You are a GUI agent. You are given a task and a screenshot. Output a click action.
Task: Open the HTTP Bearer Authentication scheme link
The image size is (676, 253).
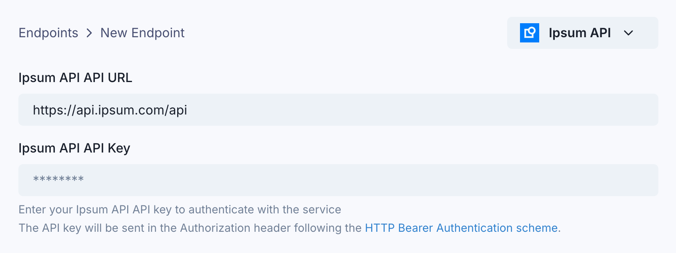click(x=460, y=228)
